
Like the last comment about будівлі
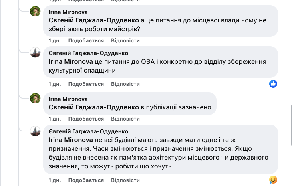86,180
